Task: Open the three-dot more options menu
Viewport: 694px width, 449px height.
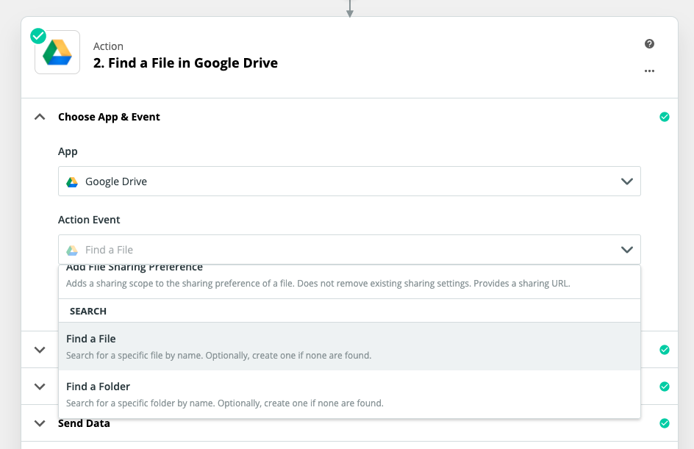Action: 649,71
